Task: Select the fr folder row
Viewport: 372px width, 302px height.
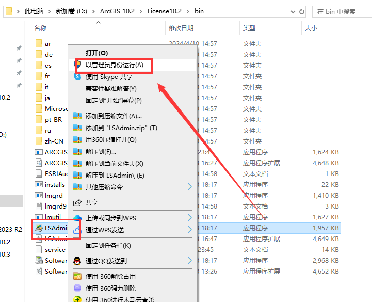Action: click(47, 76)
